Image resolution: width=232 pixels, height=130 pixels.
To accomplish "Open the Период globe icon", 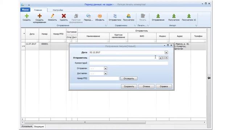I will pyautogui.click(x=88, y=16).
